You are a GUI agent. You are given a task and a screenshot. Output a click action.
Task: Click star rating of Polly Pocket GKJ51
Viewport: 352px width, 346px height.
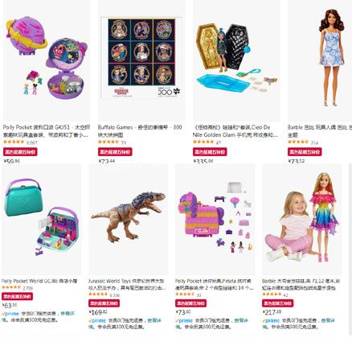click(14, 142)
